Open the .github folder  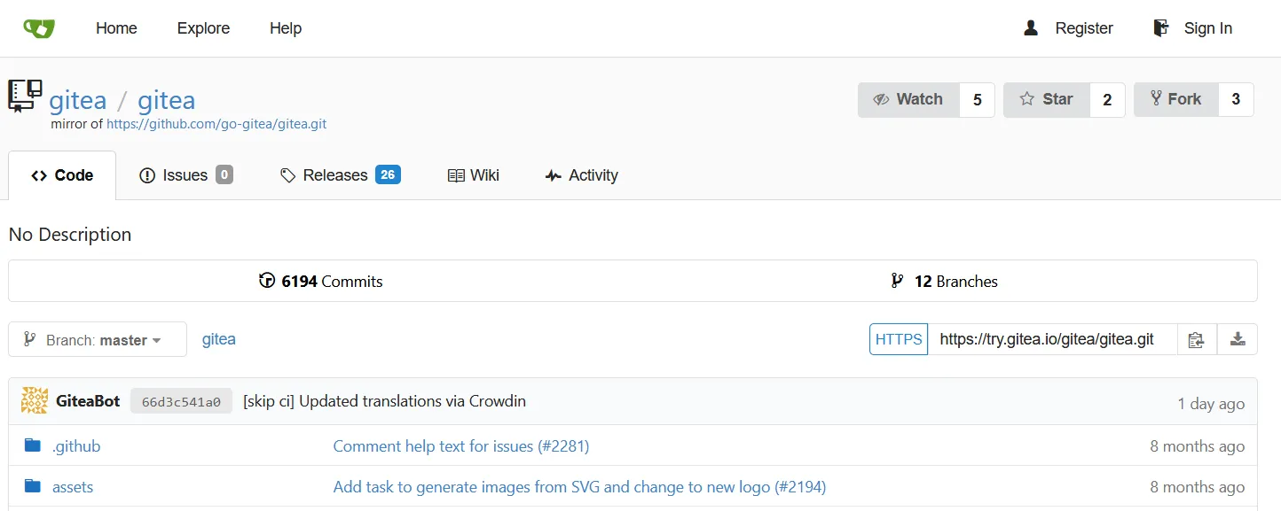coord(76,446)
